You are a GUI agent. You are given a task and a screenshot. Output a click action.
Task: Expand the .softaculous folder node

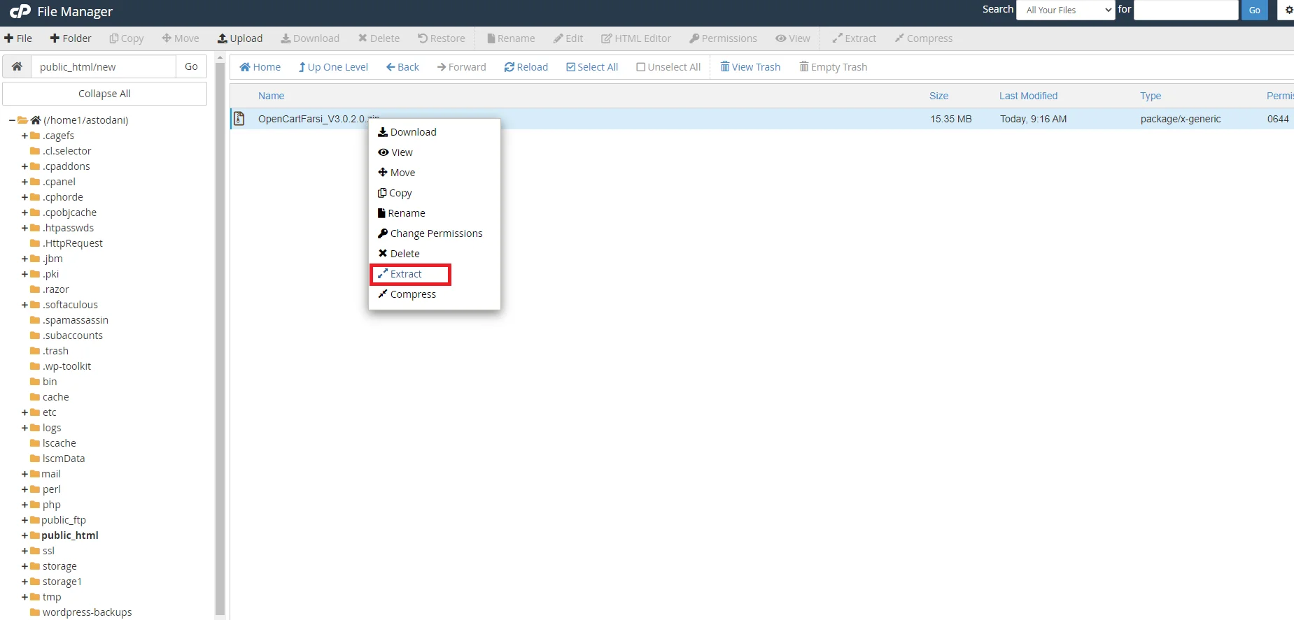pyautogui.click(x=24, y=305)
